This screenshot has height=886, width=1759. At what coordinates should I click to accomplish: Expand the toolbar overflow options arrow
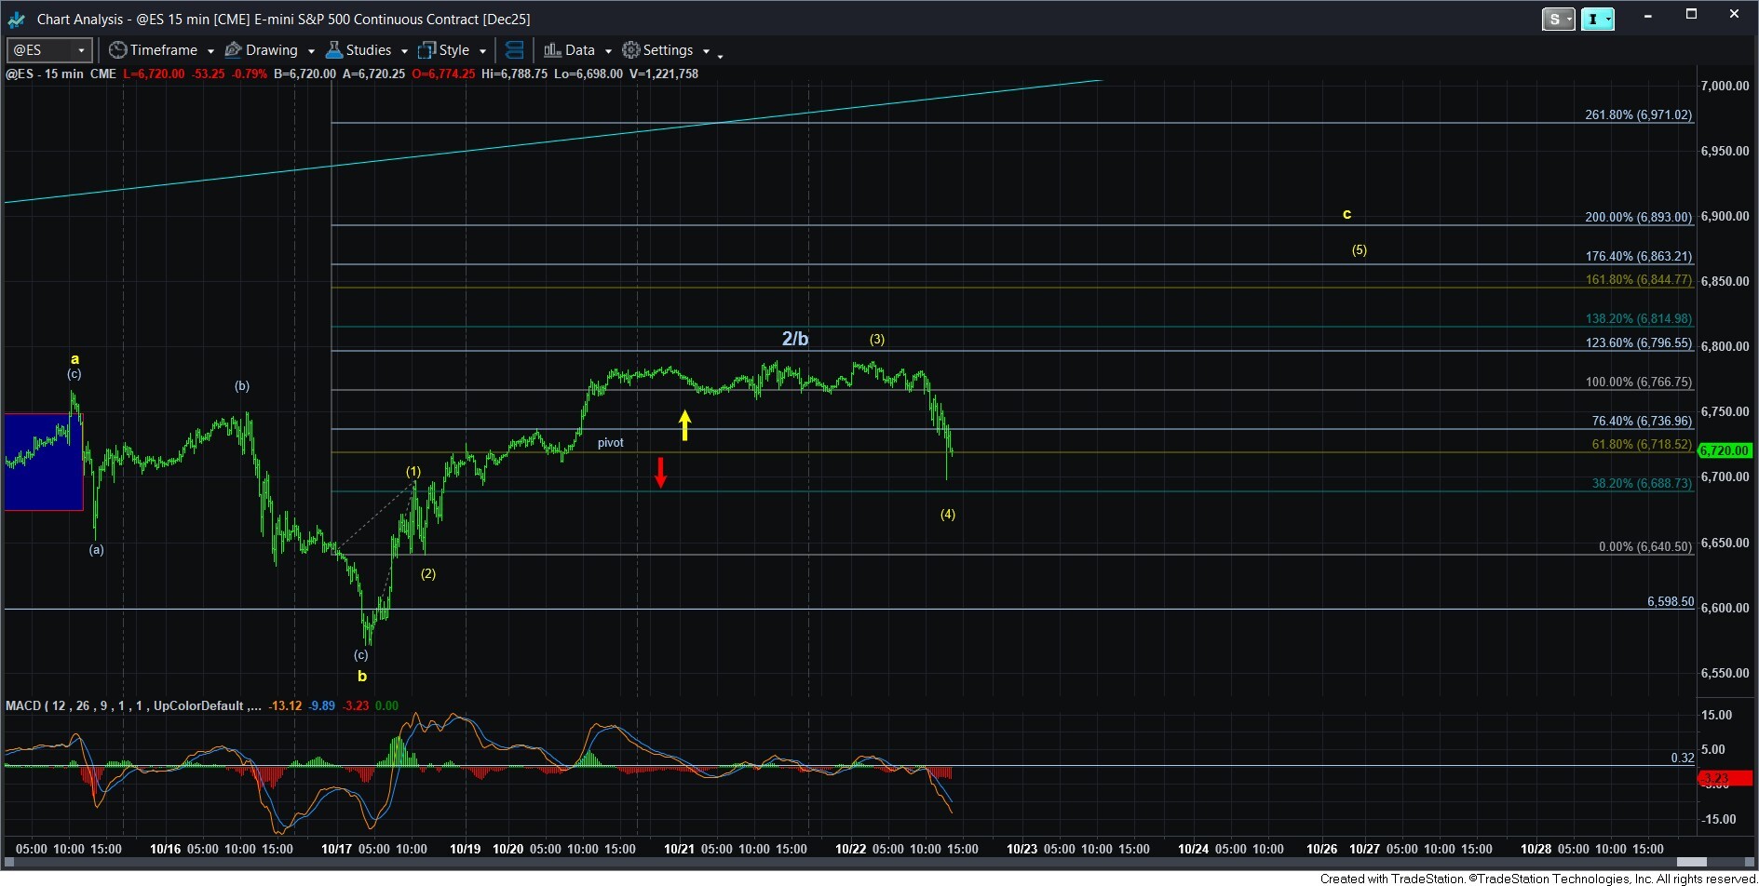(720, 56)
